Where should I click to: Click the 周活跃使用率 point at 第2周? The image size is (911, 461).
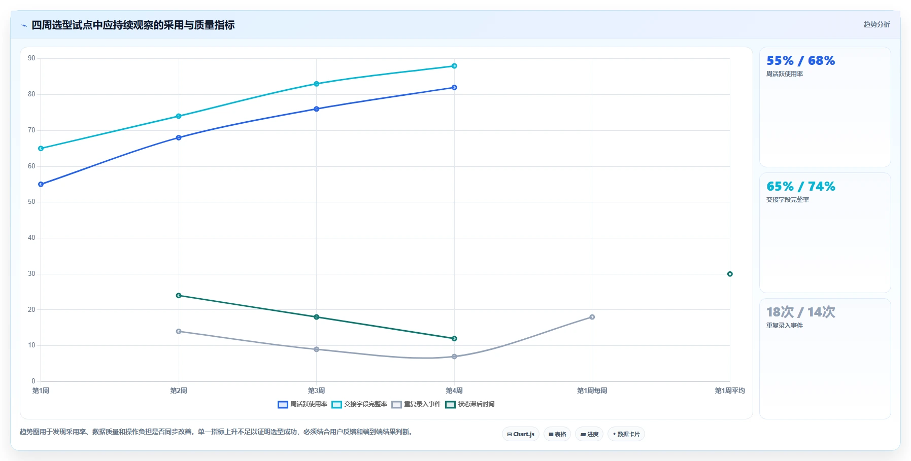179,137
